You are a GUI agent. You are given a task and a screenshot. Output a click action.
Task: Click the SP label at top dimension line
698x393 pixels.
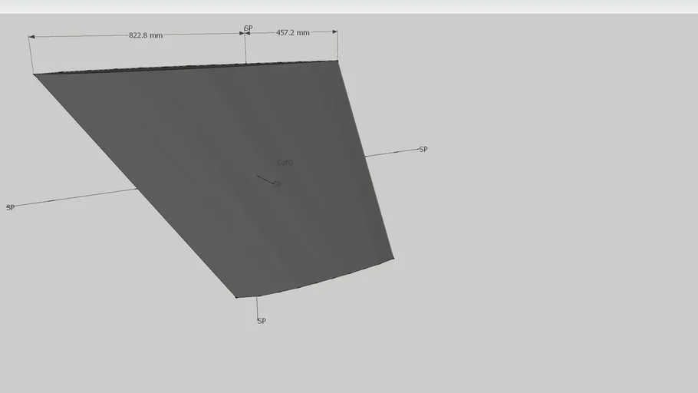(249, 28)
